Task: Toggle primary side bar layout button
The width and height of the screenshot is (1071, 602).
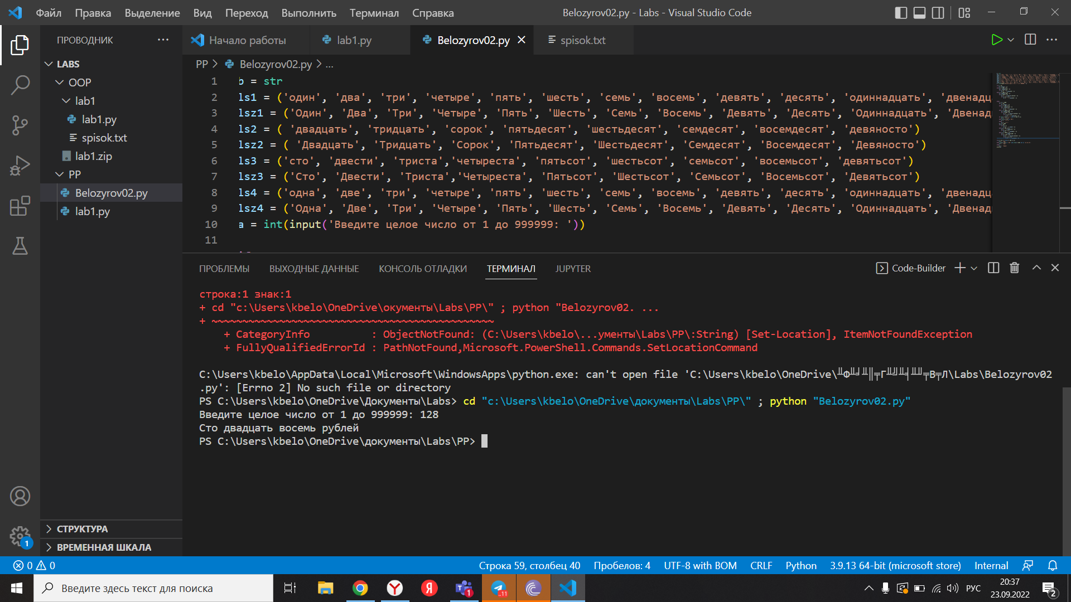Action: pyautogui.click(x=901, y=12)
